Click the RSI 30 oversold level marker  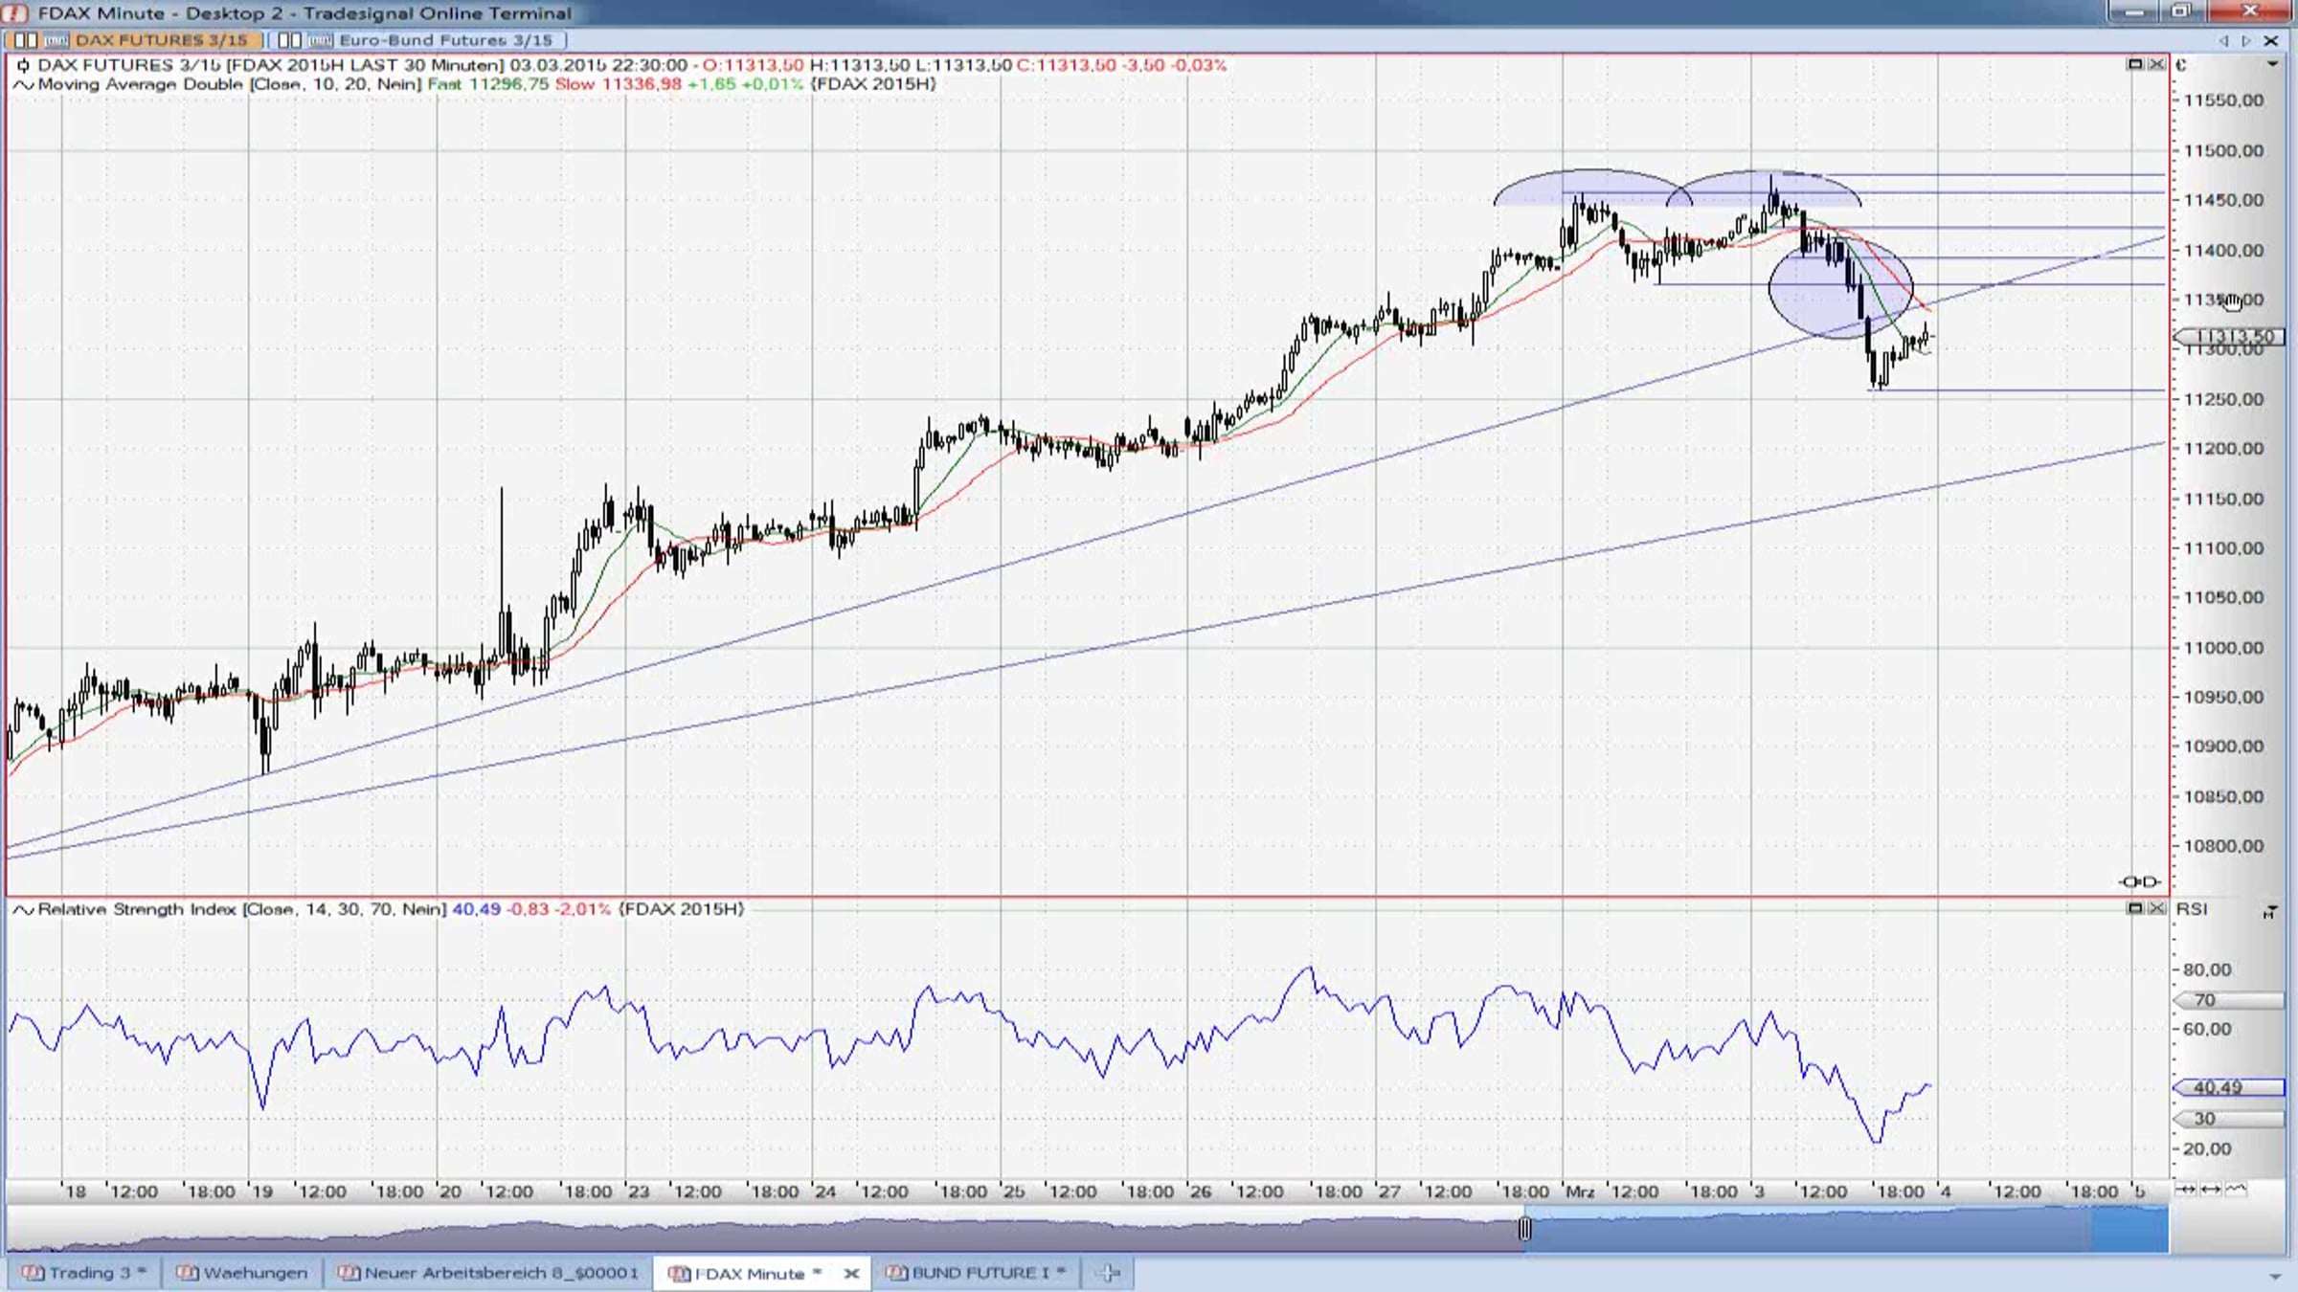pyautogui.click(x=2229, y=1119)
